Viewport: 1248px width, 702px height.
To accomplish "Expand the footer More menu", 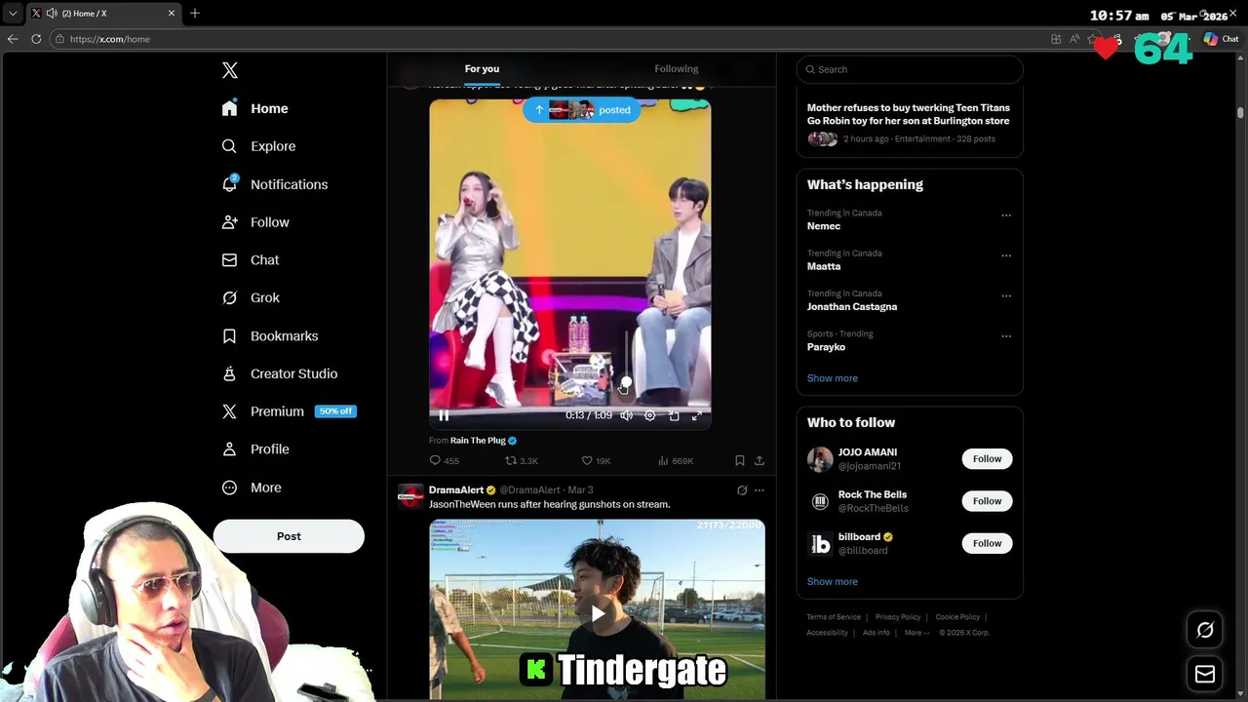I will (916, 633).
